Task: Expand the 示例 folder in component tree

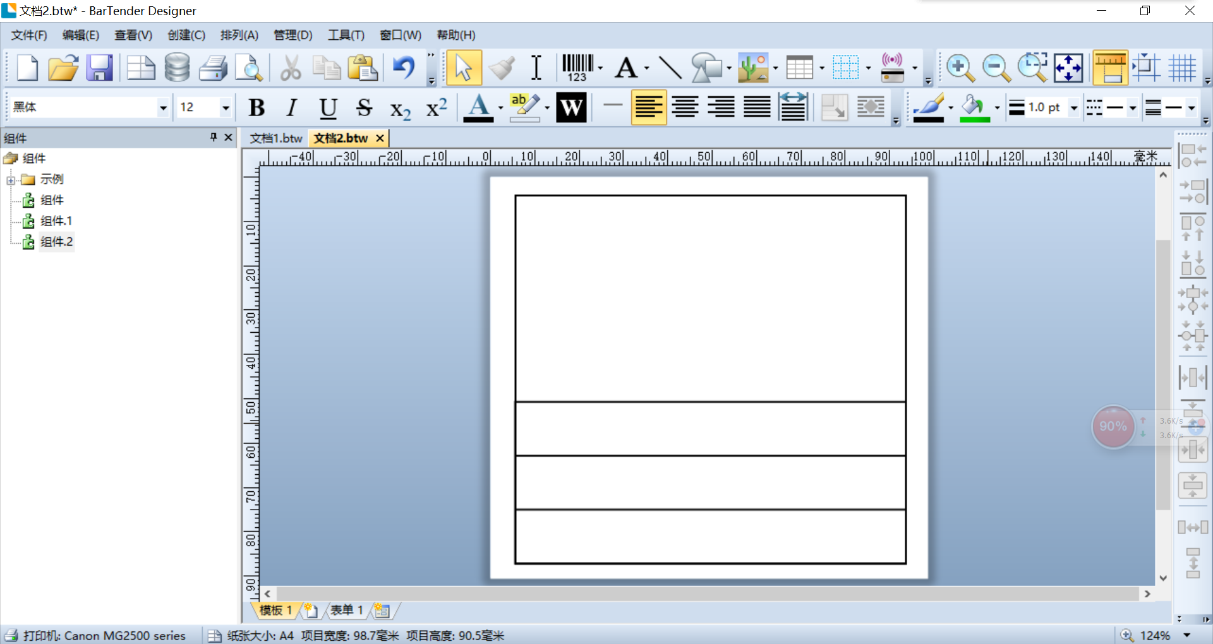Action: [x=11, y=181]
